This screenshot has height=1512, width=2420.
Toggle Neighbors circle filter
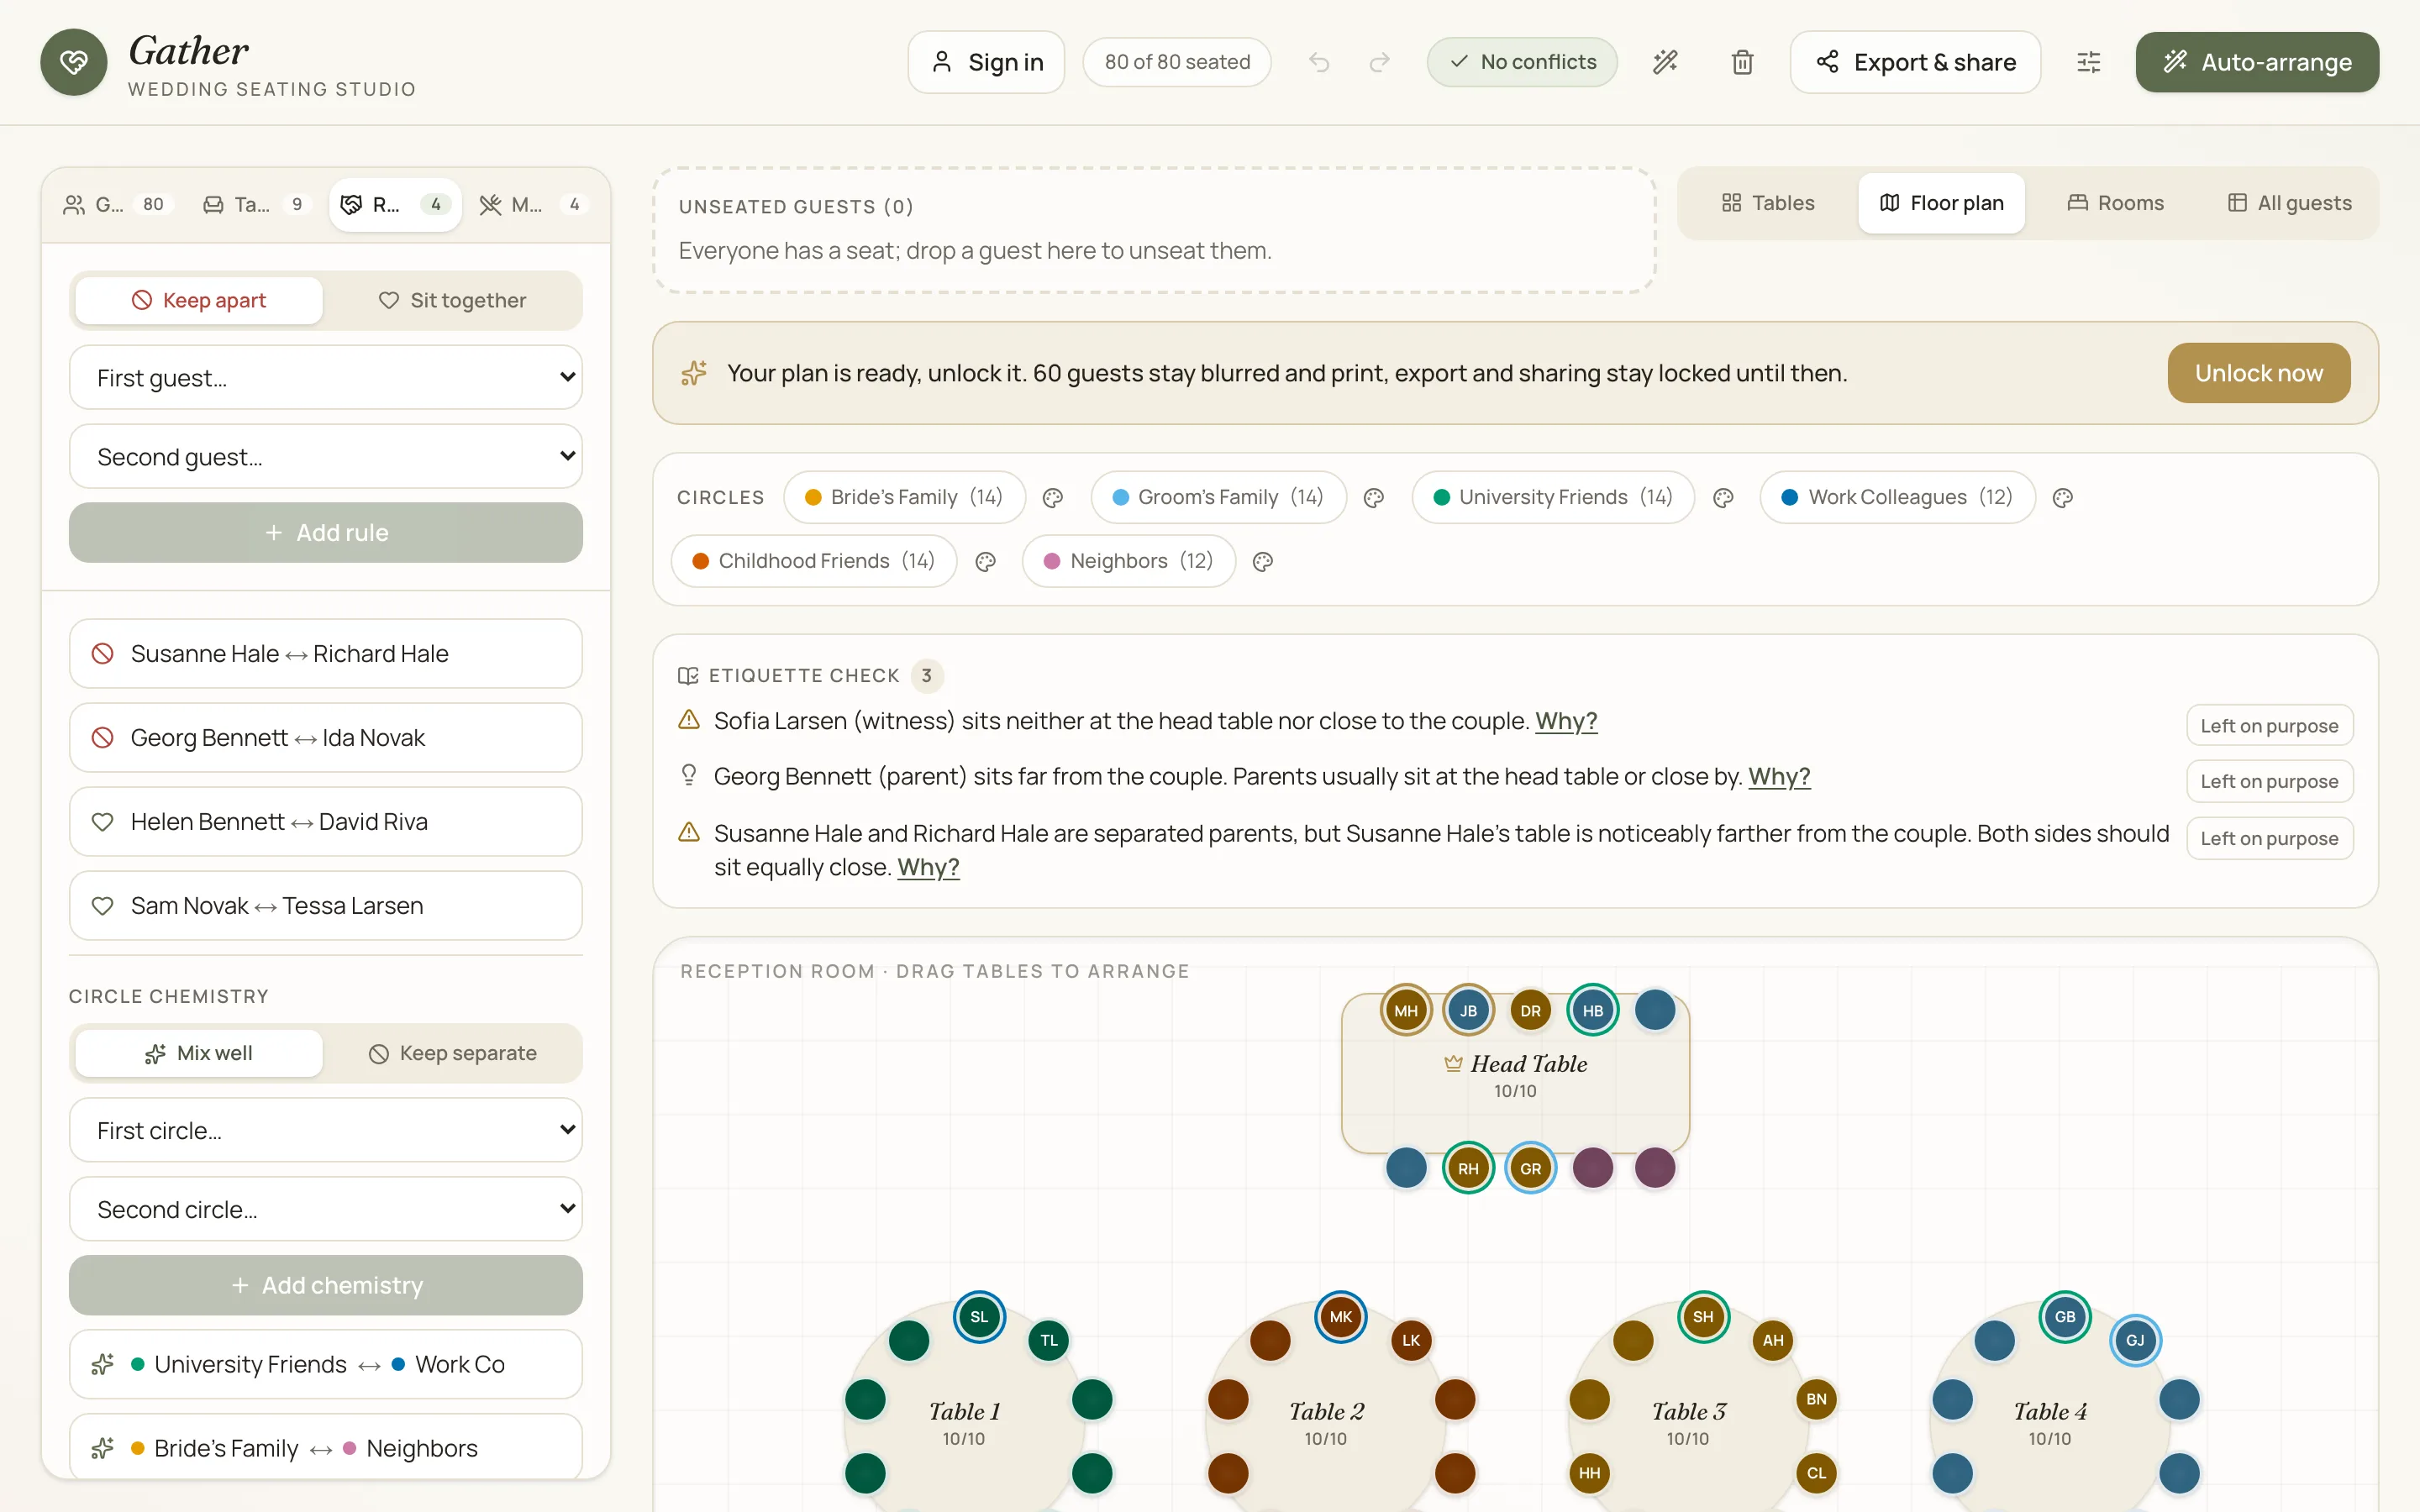click(1128, 561)
